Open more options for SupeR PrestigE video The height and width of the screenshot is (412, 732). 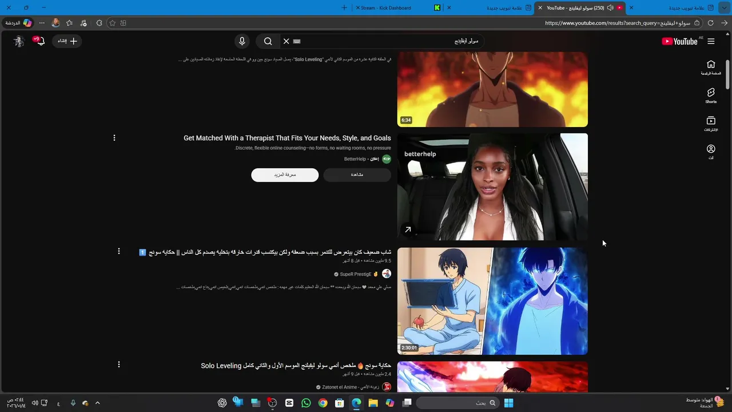[x=118, y=251]
